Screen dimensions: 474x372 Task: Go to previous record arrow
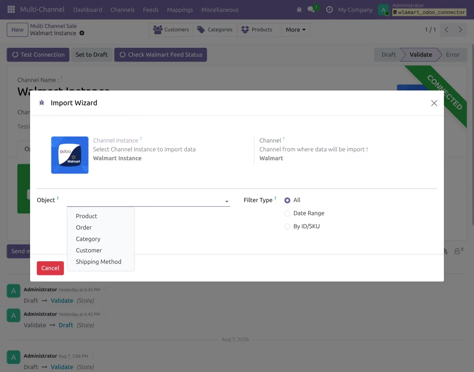tap(447, 30)
